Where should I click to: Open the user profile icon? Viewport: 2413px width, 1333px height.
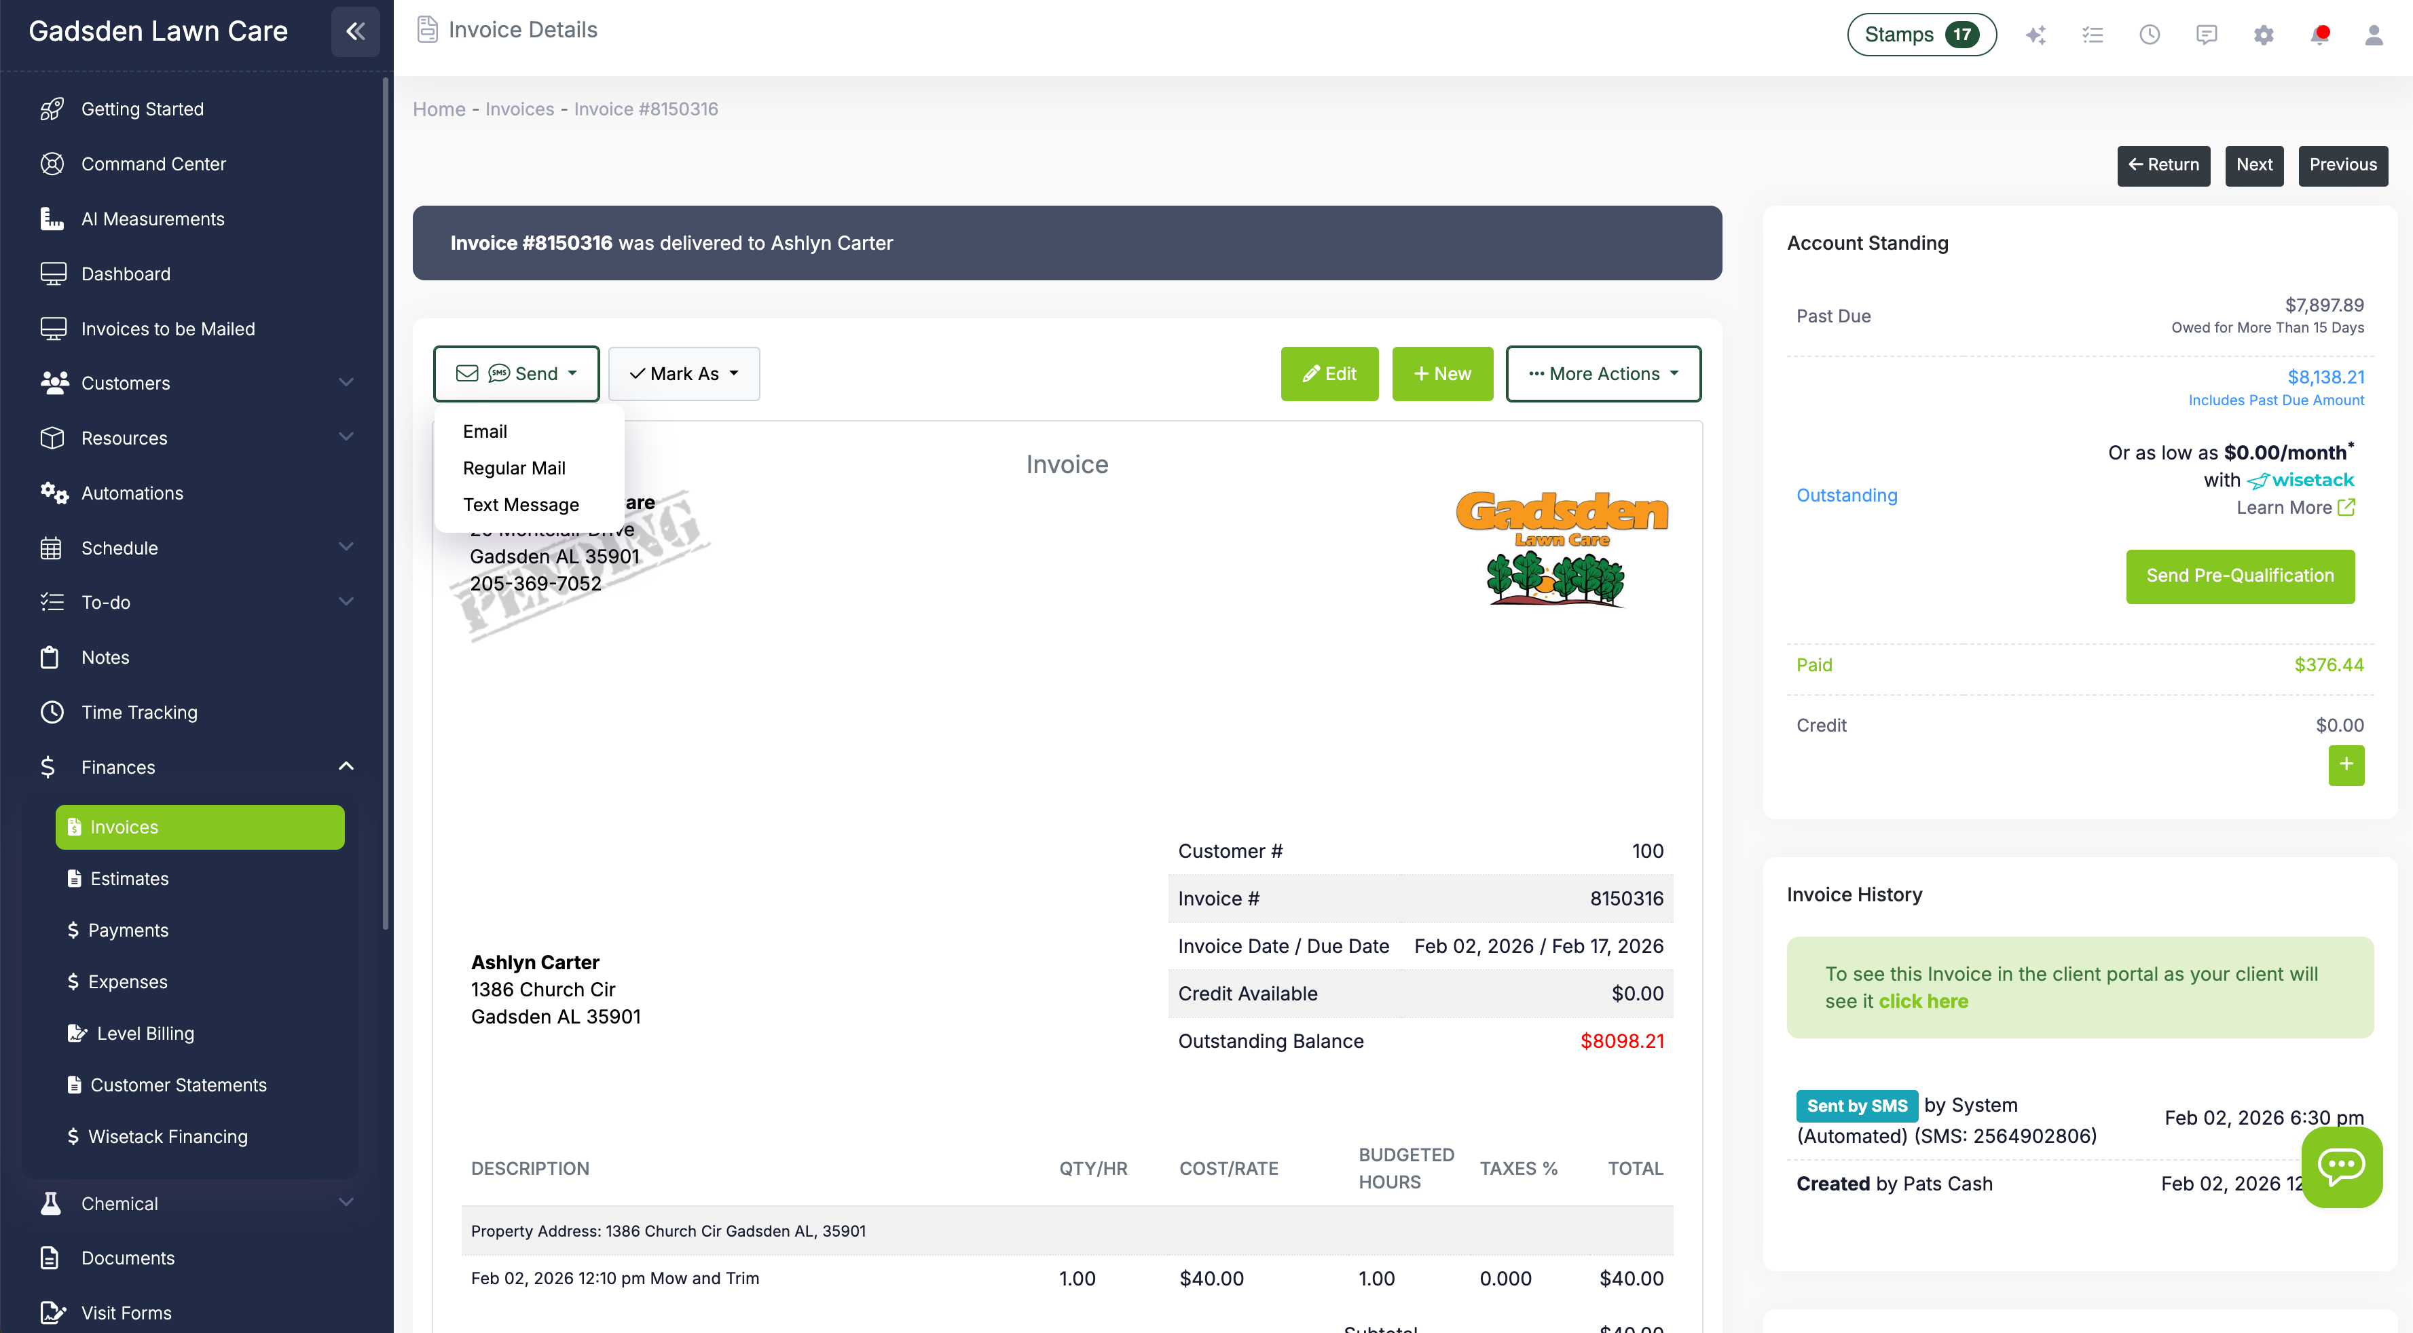pyautogui.click(x=2374, y=35)
